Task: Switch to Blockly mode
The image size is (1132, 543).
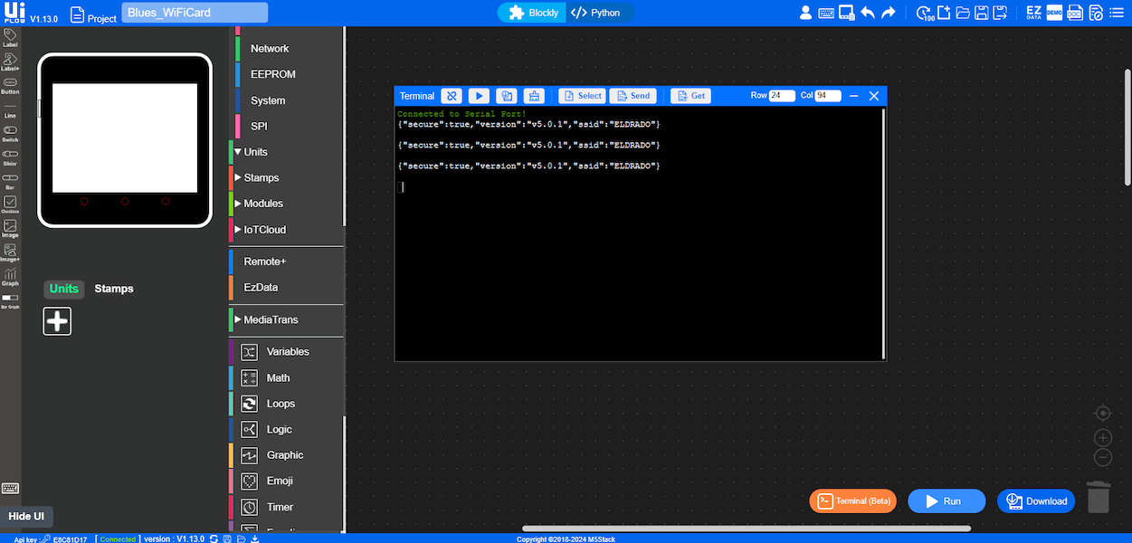Action: (534, 13)
